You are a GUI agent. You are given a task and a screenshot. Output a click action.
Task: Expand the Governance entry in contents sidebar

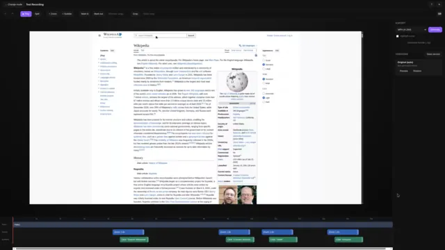pos(99,70)
